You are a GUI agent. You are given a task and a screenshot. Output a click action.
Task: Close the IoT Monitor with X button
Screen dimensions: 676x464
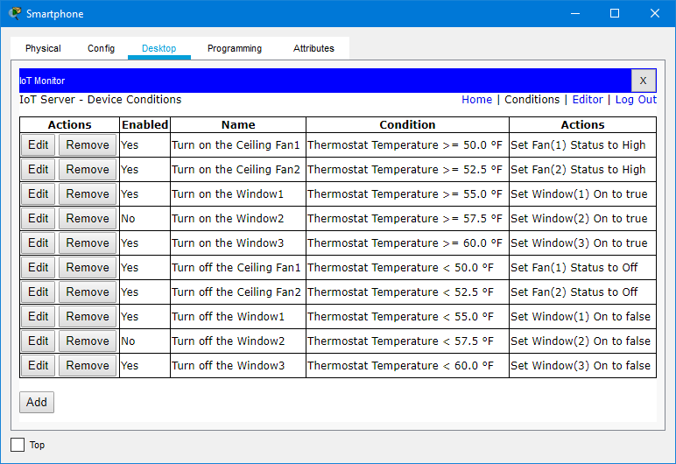click(643, 81)
